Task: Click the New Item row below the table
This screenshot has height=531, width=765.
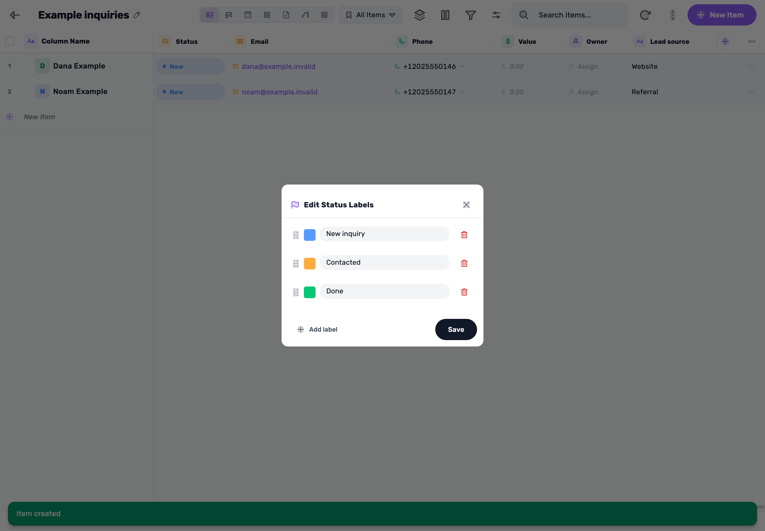Action: 76,117
